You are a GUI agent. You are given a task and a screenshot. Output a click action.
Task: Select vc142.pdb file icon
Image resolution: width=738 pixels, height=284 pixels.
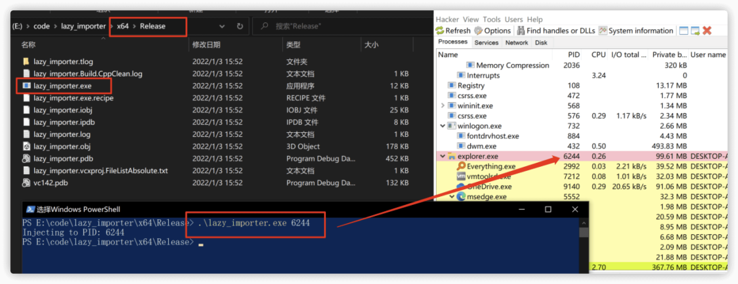coord(26,183)
